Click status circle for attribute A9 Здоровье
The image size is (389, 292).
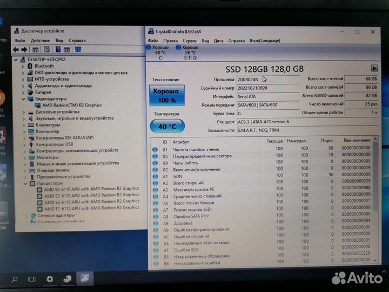click(156, 223)
